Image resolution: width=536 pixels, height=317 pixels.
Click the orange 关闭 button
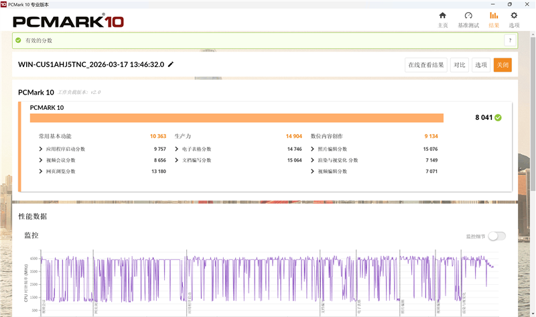[x=503, y=65]
